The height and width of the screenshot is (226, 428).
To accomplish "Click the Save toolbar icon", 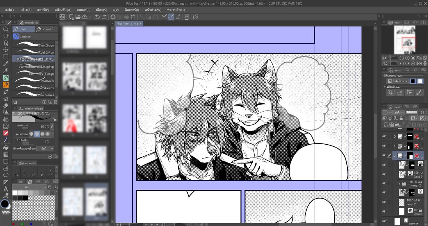I will tap(85, 17).
